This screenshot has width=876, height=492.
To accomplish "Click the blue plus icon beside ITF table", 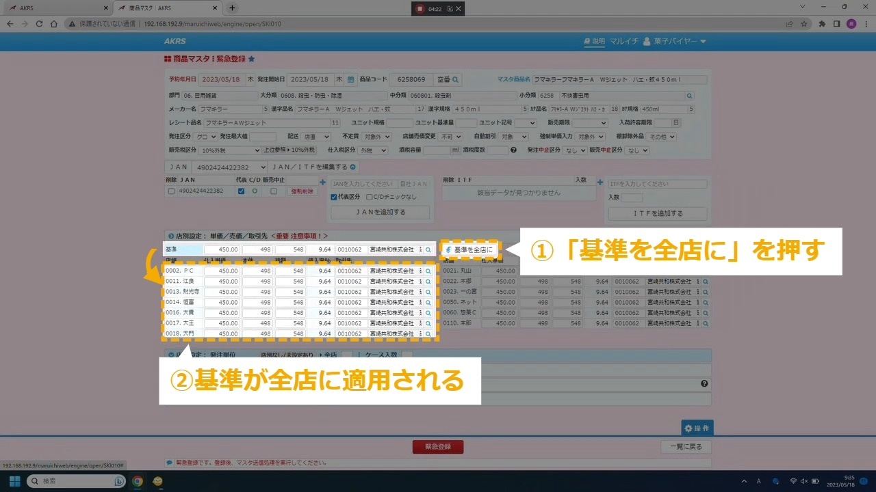I will tap(600, 182).
